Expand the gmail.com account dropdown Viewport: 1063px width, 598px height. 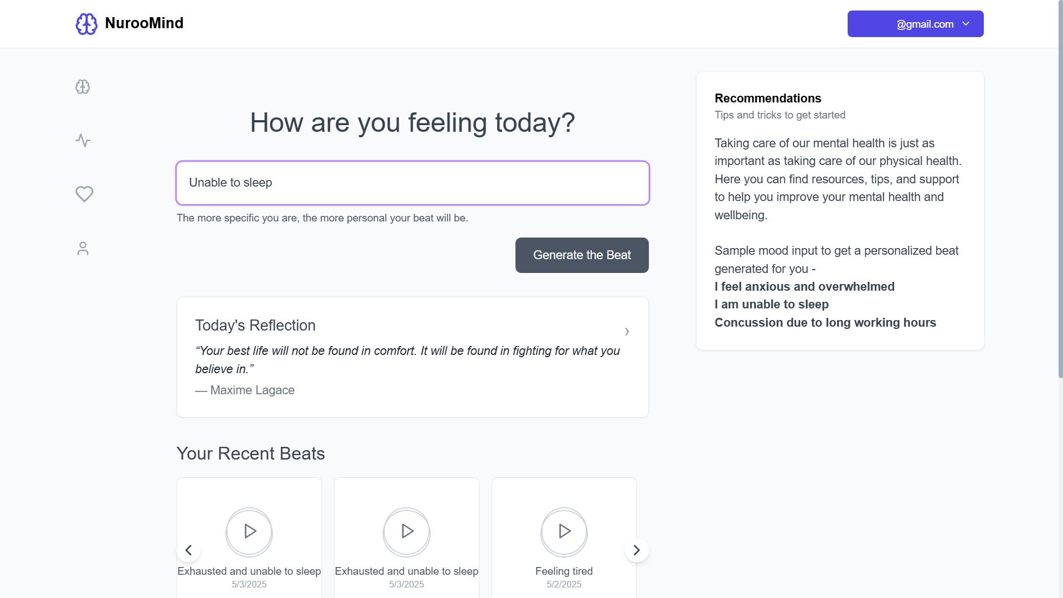click(x=915, y=24)
